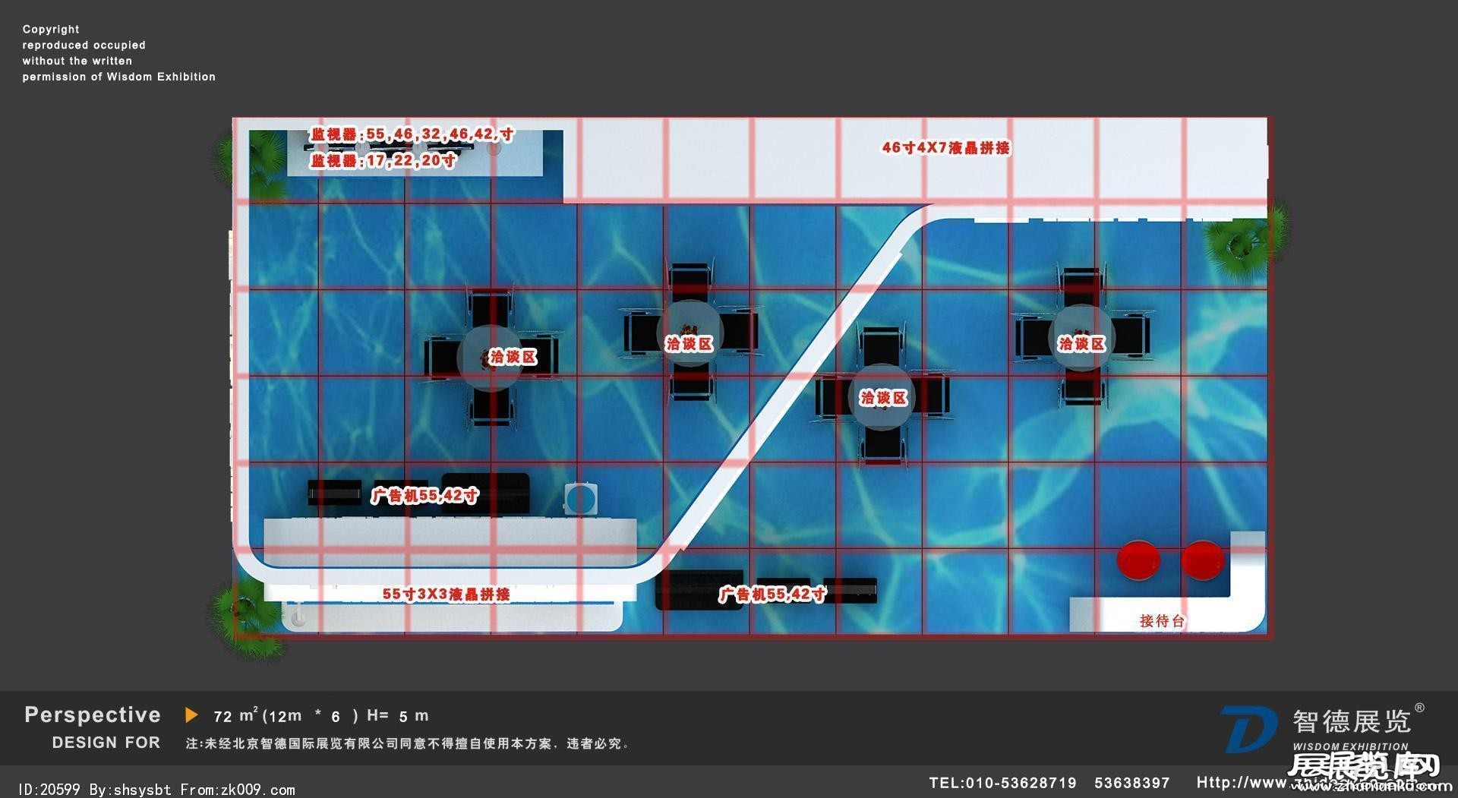Select the rightmost 洽谈区 table
The height and width of the screenshot is (798, 1458).
click(1081, 336)
